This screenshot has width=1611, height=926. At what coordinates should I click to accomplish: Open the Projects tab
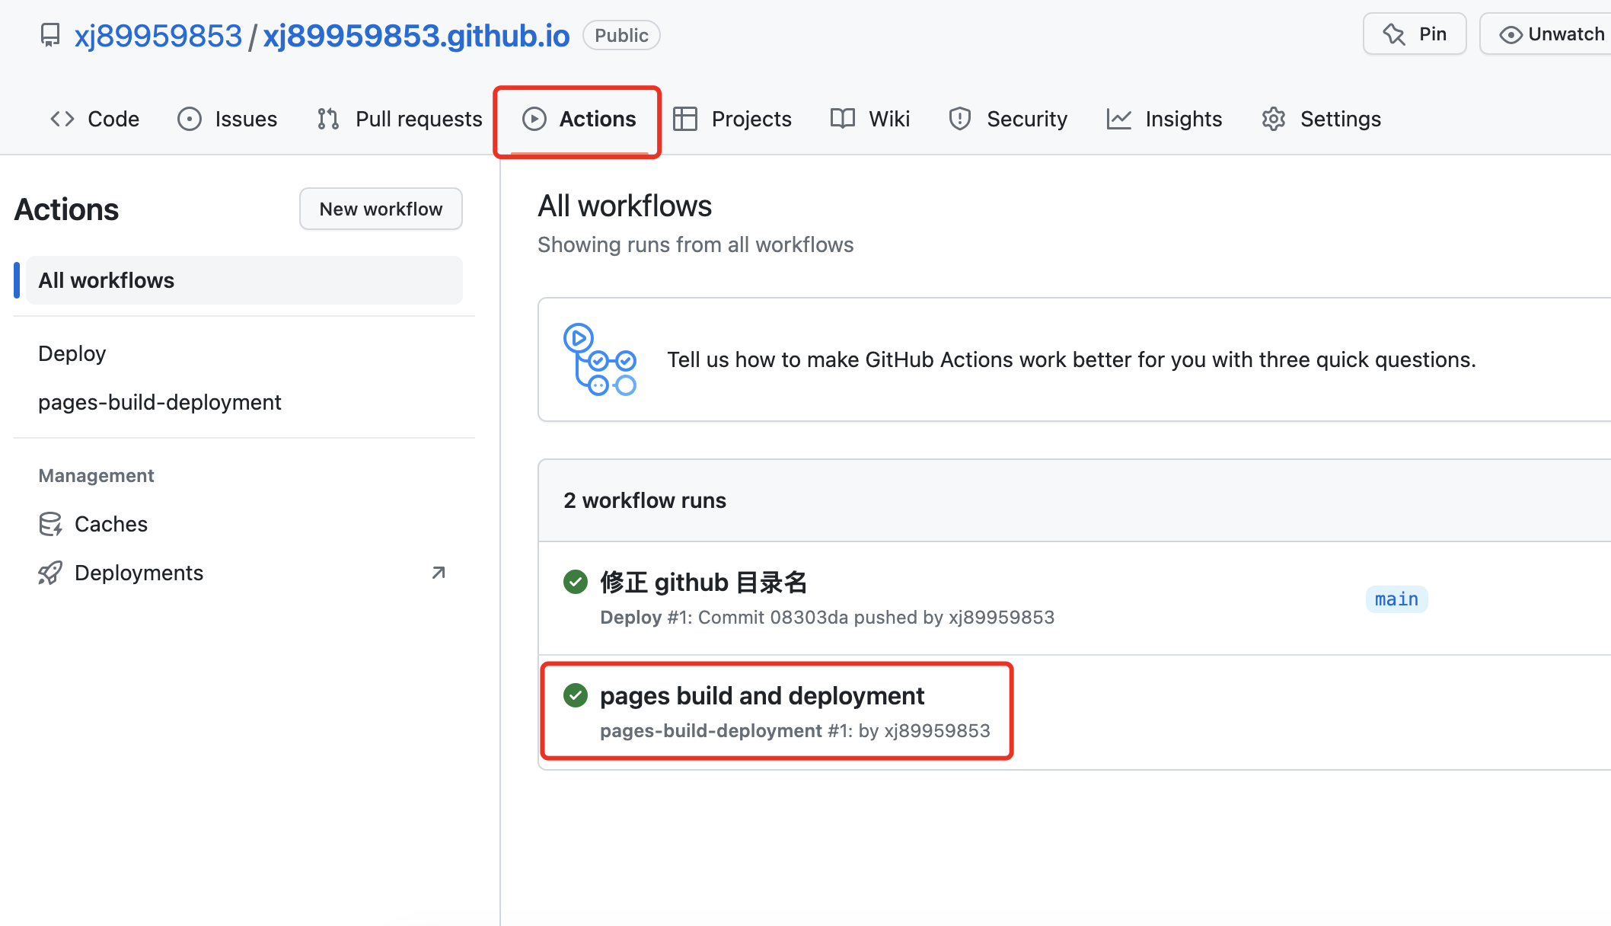732,119
